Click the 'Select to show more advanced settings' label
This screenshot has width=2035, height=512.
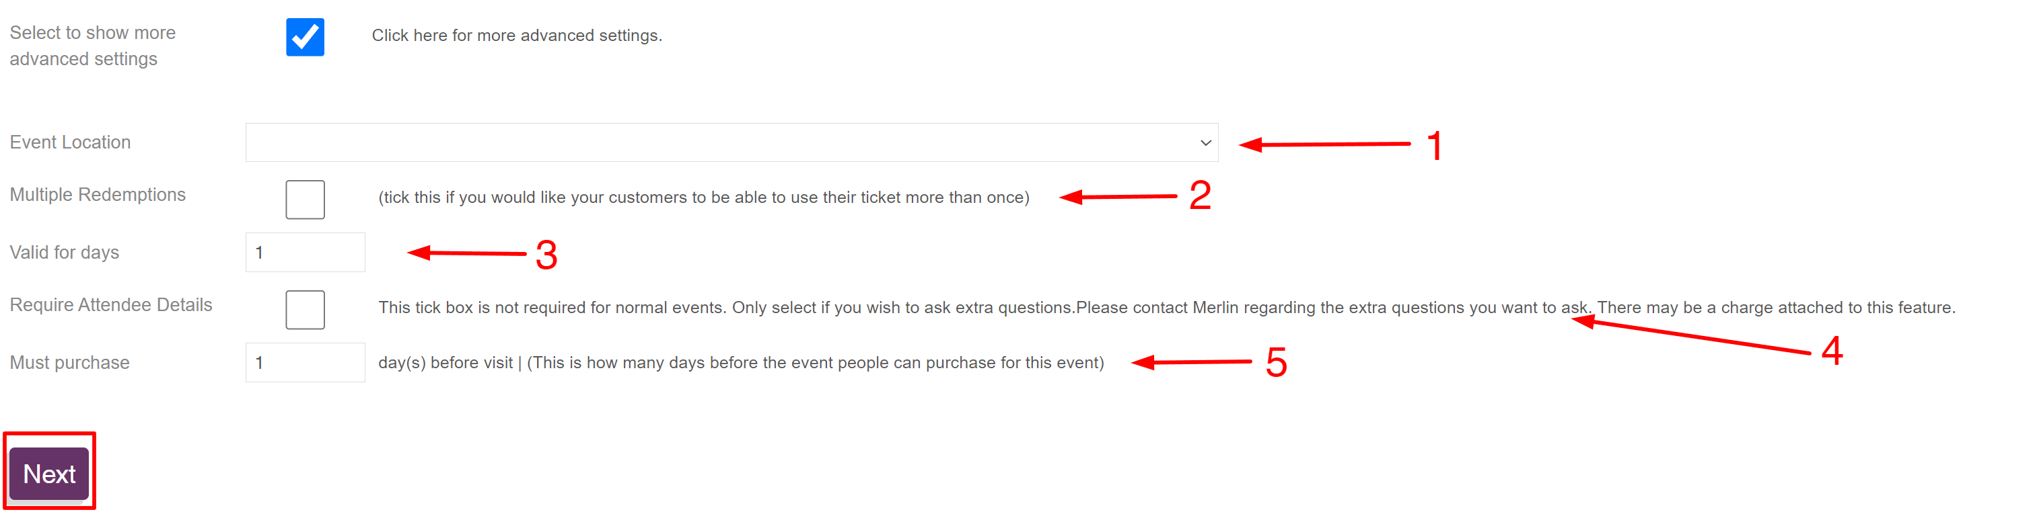pos(92,46)
